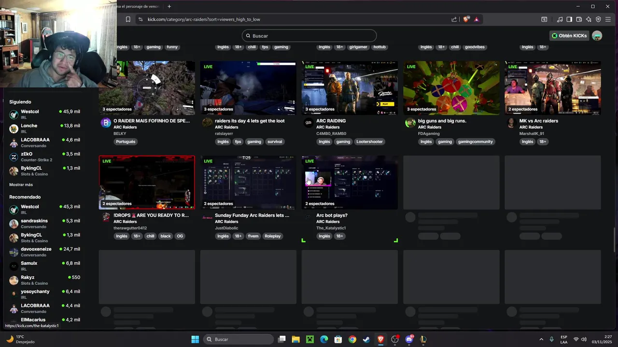
Task: Open the !DROPS ARE YOU READY stream thumbnail
Action: pos(147,182)
